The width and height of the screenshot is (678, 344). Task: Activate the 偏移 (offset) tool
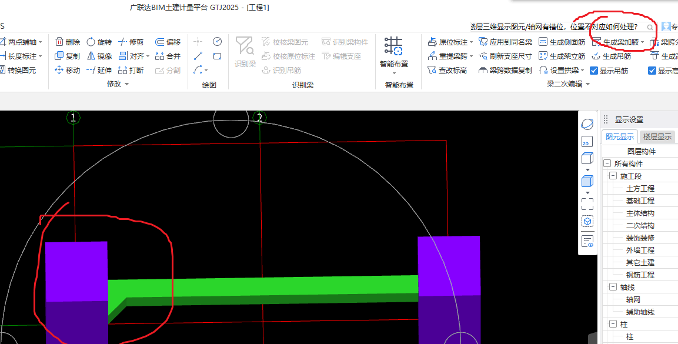point(168,42)
